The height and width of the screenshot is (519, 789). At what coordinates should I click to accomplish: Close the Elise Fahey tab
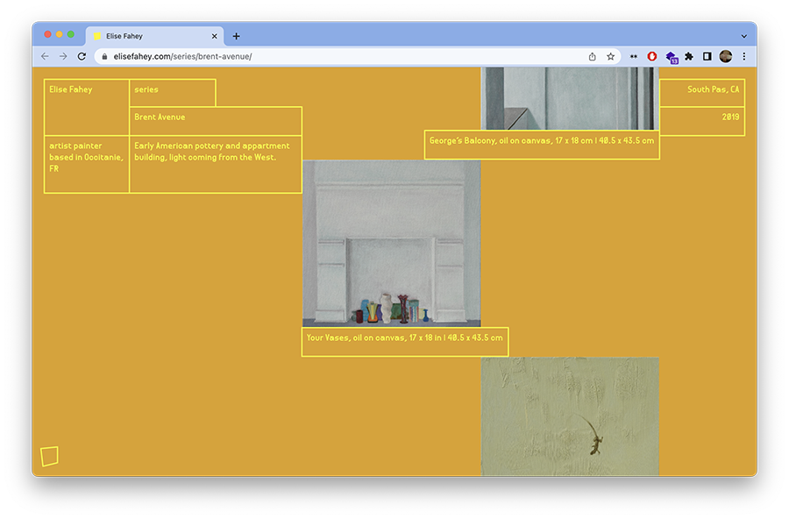click(215, 36)
